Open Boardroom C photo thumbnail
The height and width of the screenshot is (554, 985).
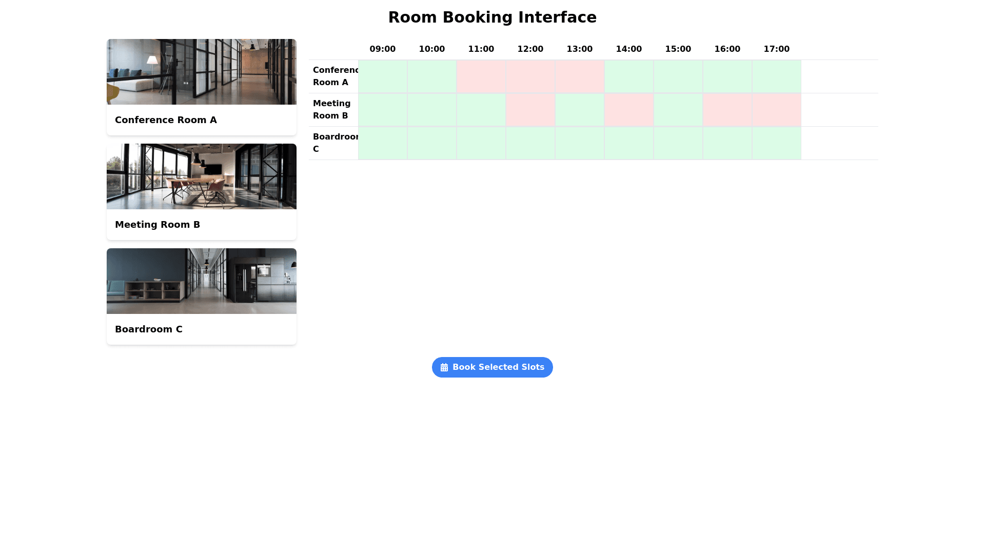pos(202,281)
